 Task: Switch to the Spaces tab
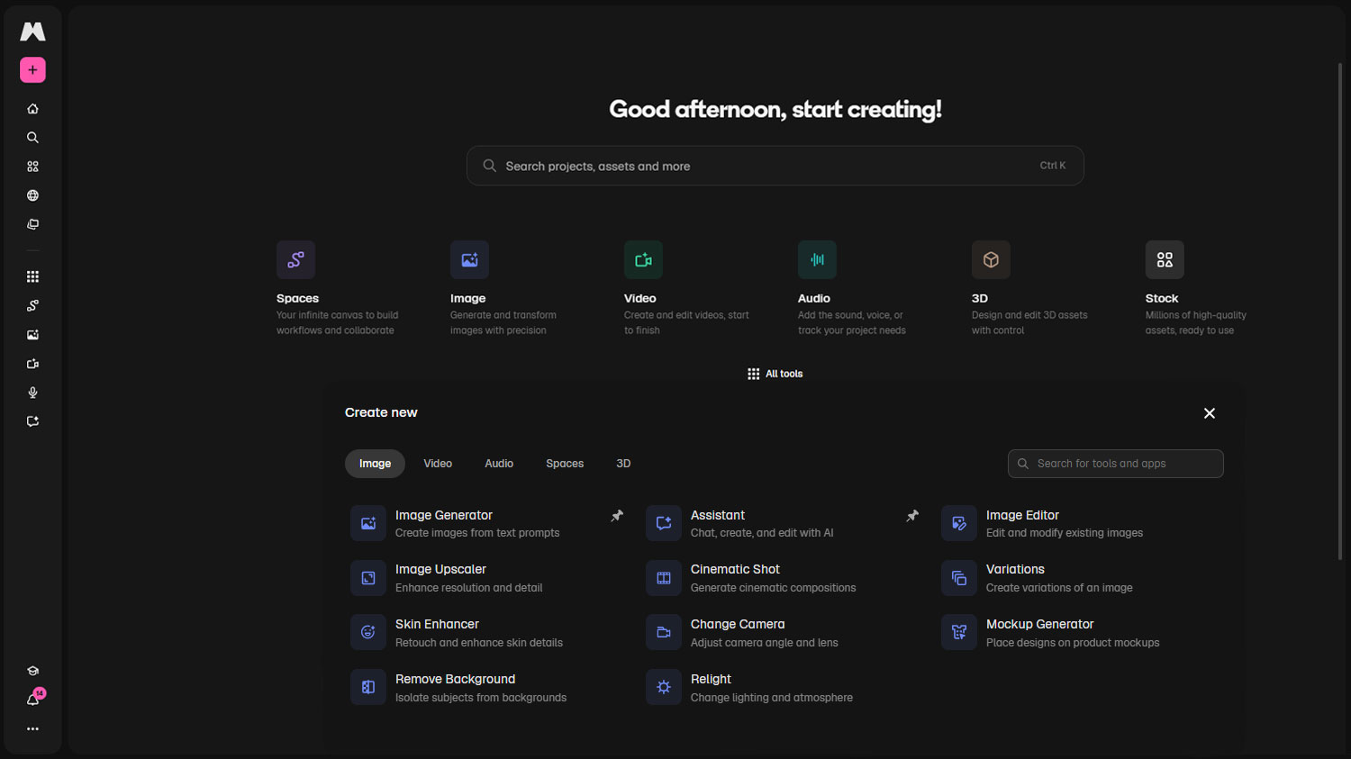pos(565,464)
